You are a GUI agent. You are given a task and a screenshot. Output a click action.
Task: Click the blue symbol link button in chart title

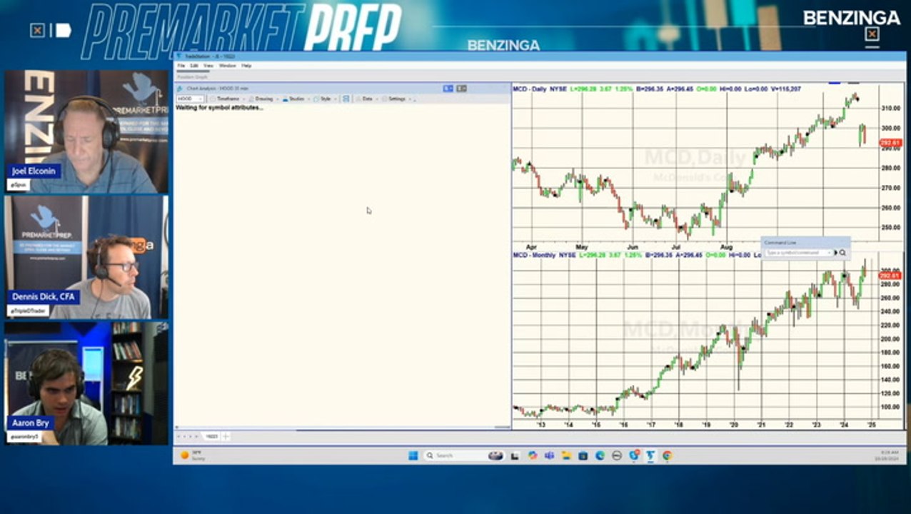point(448,89)
